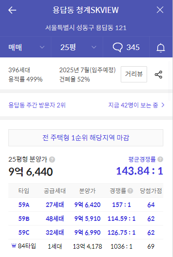Viewport: 173px width, 257px height.
Task: Expand the chevron next to 보는 중
Action: pos(163,105)
